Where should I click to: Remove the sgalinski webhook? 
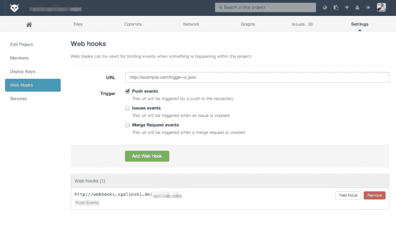click(375, 195)
